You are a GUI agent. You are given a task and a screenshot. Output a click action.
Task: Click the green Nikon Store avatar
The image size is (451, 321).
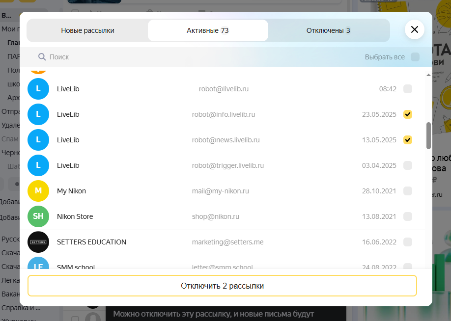pyautogui.click(x=38, y=216)
